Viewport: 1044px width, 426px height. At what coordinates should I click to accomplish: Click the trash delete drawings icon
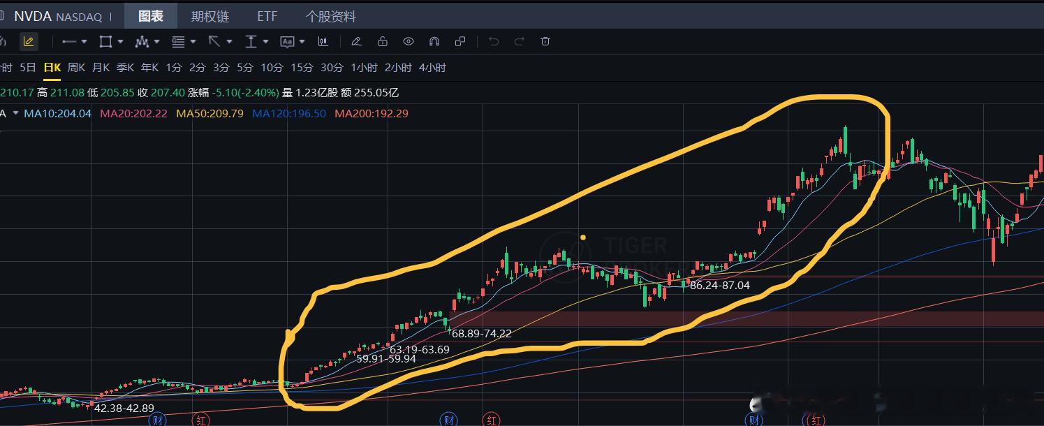pos(545,41)
